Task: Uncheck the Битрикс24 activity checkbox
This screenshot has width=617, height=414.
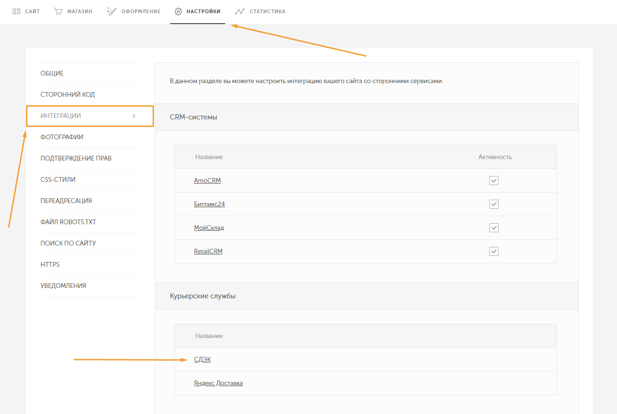Action: (x=494, y=204)
